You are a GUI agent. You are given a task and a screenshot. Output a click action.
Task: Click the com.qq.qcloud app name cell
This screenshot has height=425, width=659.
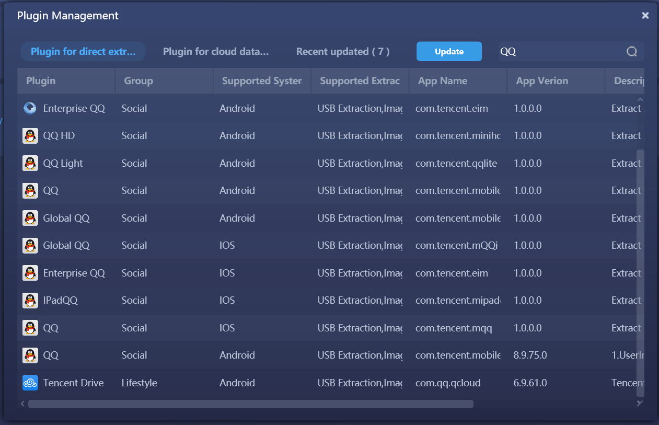click(448, 383)
